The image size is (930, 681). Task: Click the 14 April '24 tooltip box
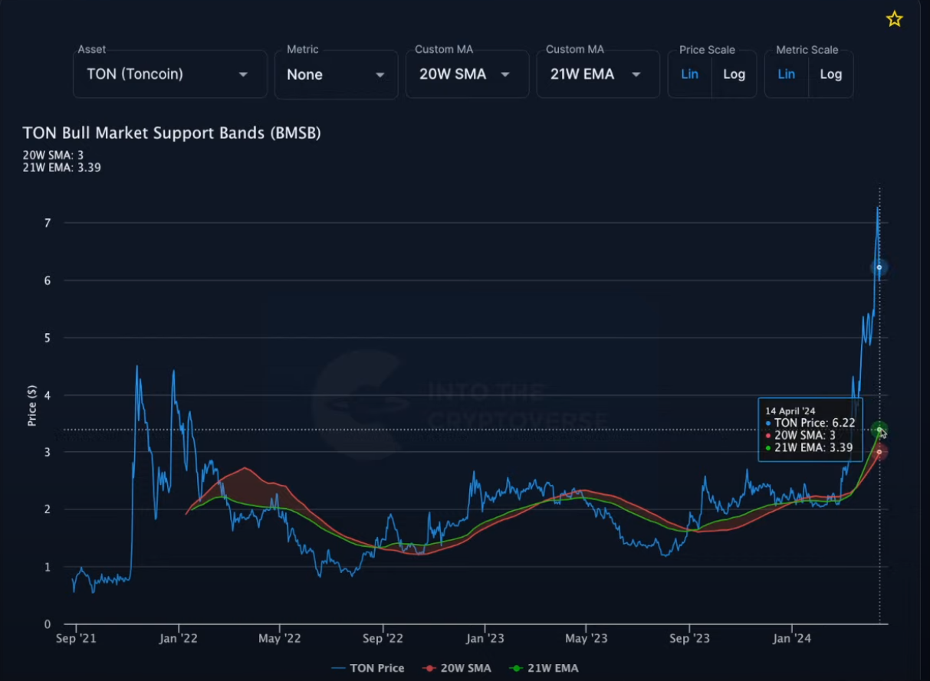tap(810, 430)
